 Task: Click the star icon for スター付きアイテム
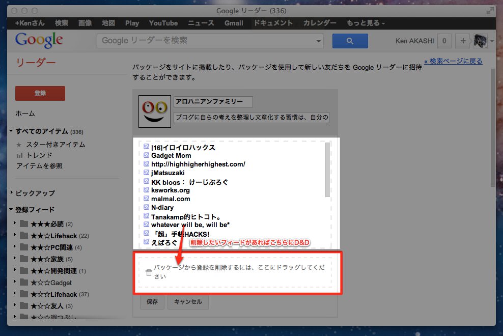tap(19, 145)
